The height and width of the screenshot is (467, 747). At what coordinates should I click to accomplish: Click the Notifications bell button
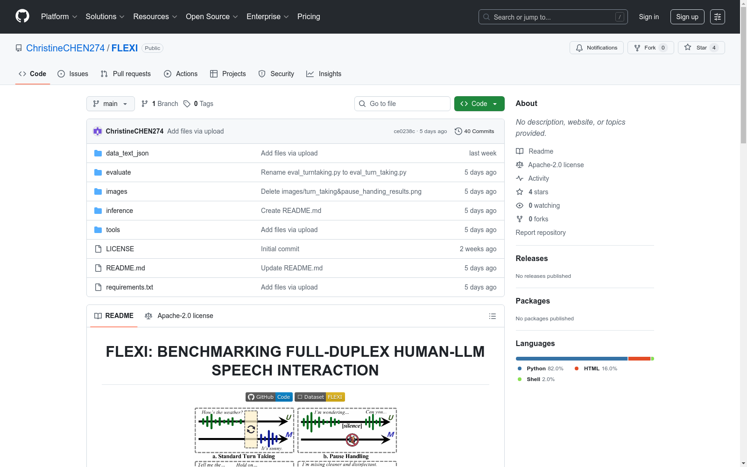click(x=597, y=48)
